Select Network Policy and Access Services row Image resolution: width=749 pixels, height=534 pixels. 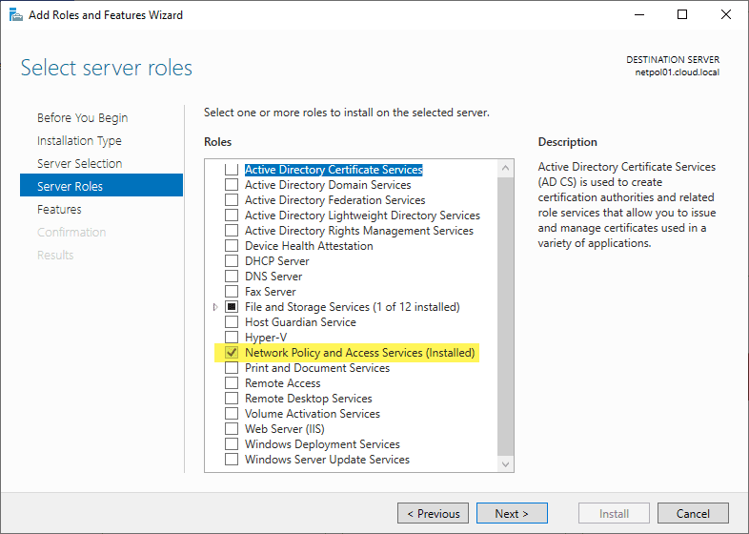pyautogui.click(x=359, y=353)
